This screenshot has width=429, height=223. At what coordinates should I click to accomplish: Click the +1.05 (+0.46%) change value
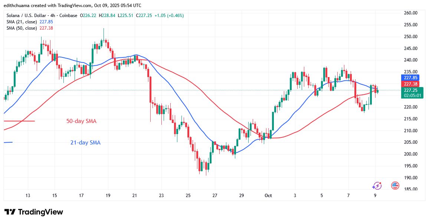click(x=167, y=16)
